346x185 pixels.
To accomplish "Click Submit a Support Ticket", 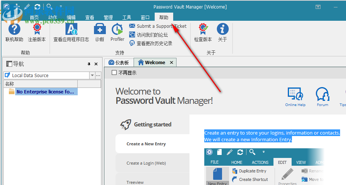I will (x=158, y=26).
